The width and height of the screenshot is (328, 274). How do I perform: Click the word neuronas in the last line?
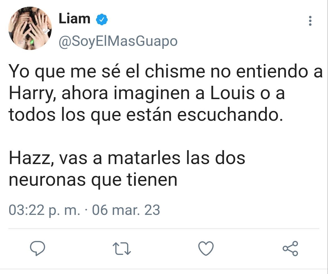coord(47,179)
